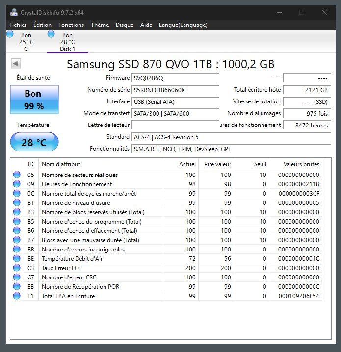Viewport: 341px width, 352px height.
Task: Select the row Nombre de secteurs réalloués
Action: (x=166, y=175)
